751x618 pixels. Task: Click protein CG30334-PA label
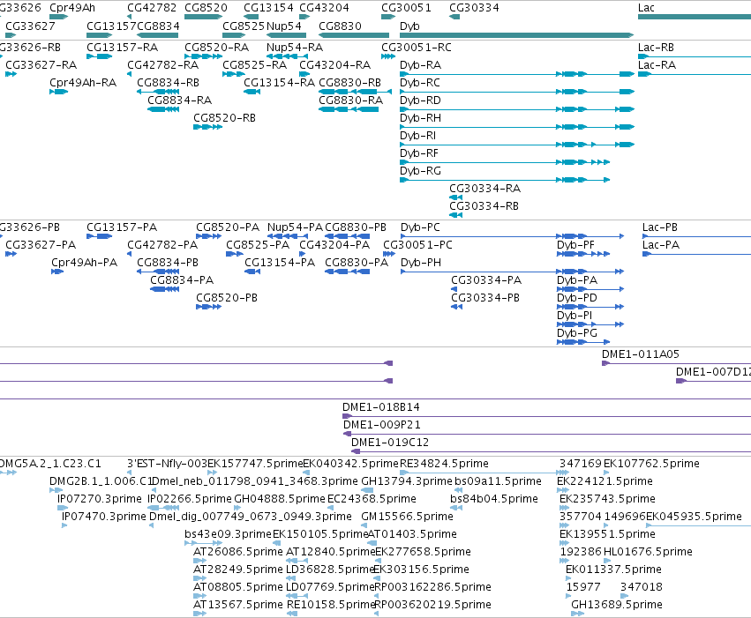coord(486,280)
